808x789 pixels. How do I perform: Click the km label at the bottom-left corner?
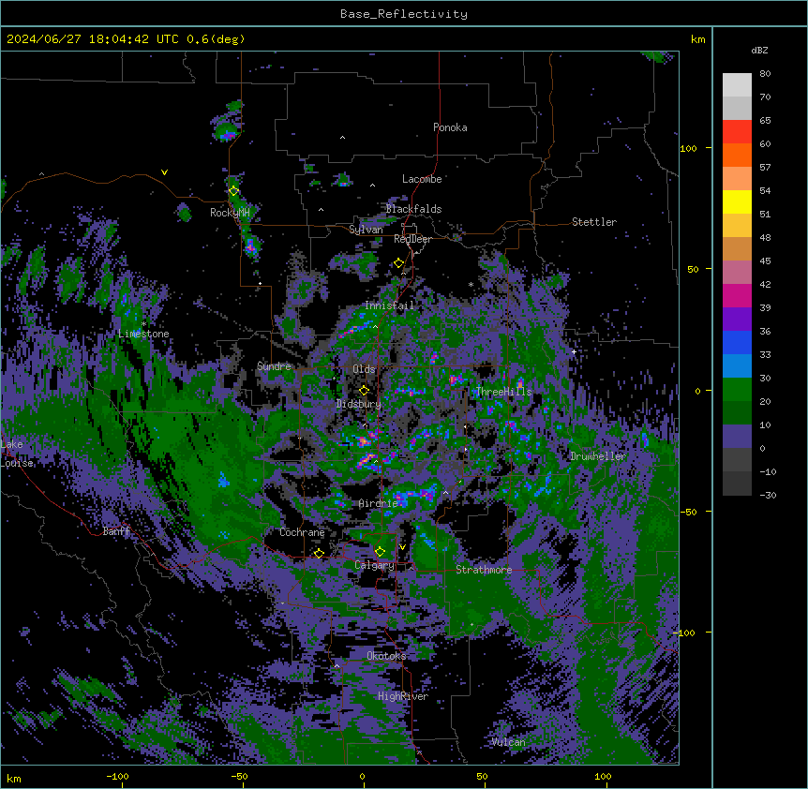(14, 778)
